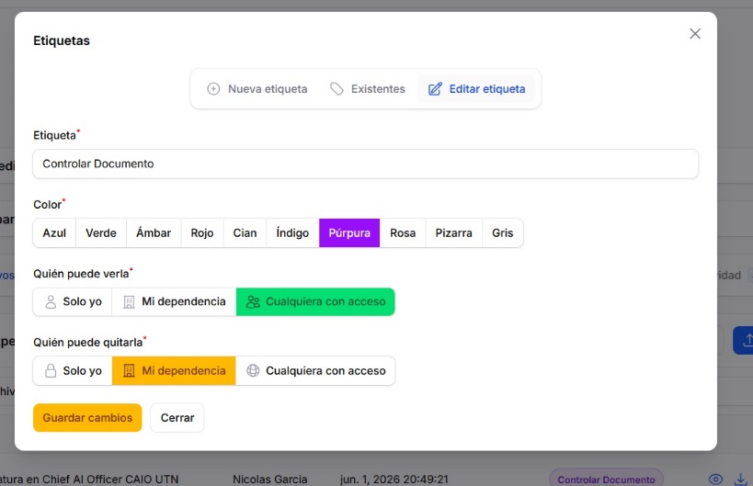This screenshot has width=753, height=486.
Task: Click the Controlar Documento tag in background row
Action: click(606, 480)
